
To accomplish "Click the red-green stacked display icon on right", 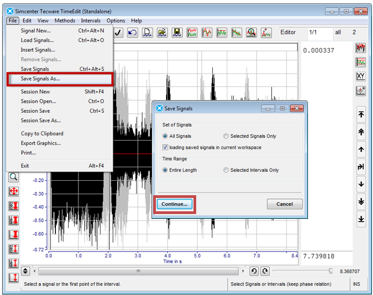I will (x=361, y=62).
